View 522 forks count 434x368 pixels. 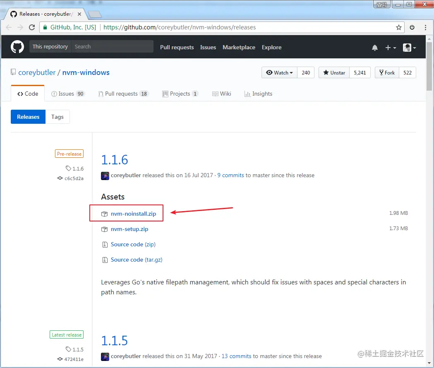408,72
